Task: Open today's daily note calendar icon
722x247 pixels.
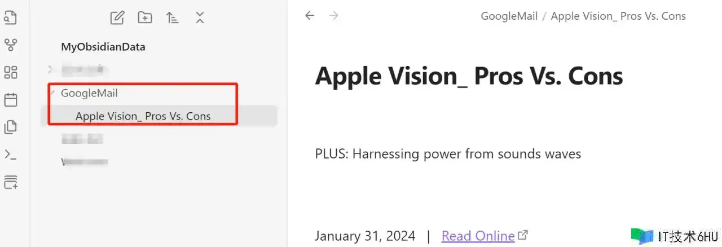Action: tap(10, 100)
